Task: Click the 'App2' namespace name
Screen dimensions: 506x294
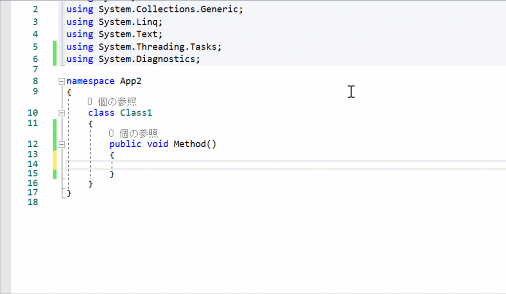Action: (x=130, y=82)
